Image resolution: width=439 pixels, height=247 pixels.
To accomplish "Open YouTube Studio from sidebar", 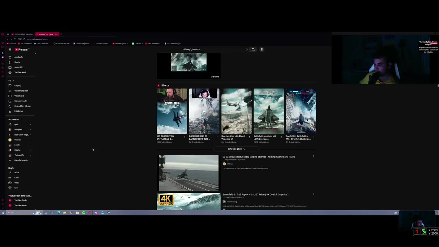I will (x=21, y=200).
